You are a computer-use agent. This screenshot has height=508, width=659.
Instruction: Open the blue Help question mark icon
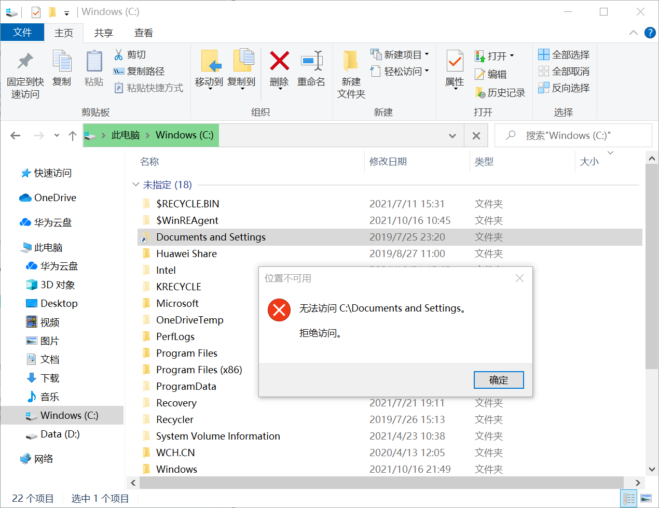point(650,33)
